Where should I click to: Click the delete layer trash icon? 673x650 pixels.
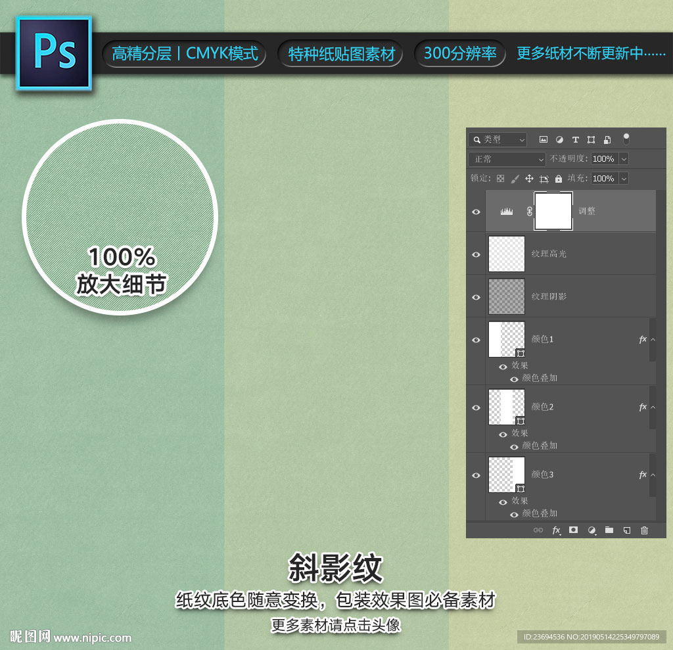point(644,530)
